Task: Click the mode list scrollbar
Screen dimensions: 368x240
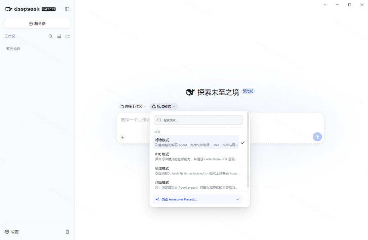Action: tap(248, 150)
